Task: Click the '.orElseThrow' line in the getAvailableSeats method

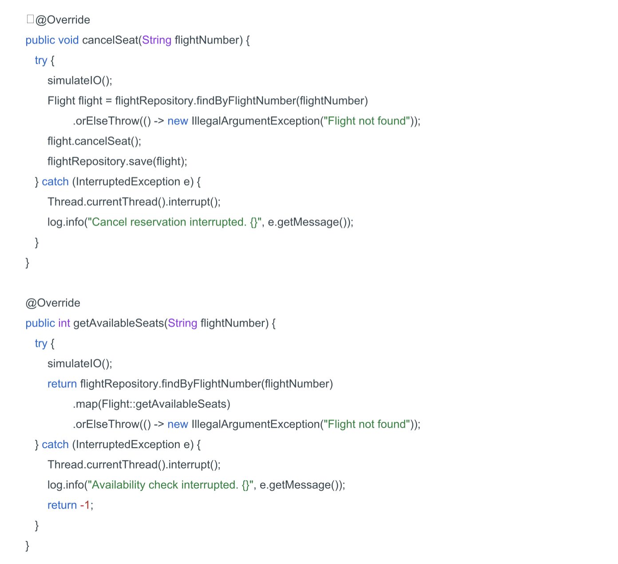Action: pos(246,424)
